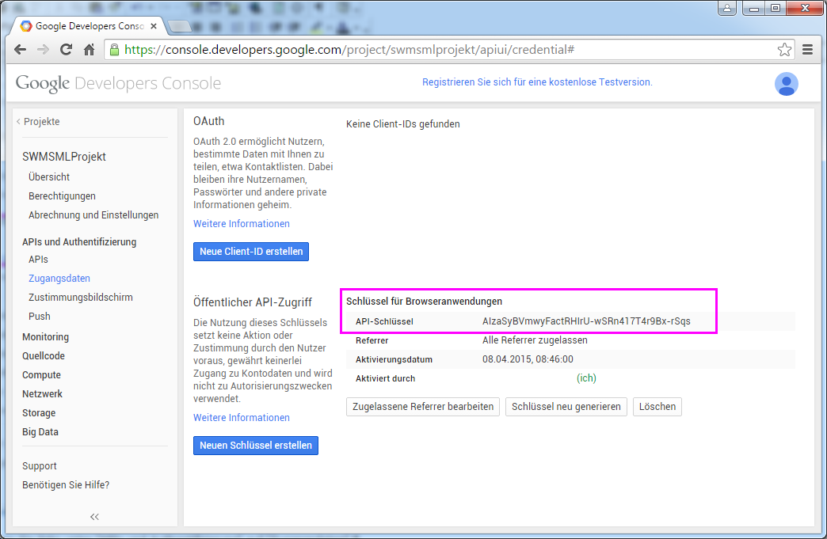Click Neue Client-ID erstellen button
This screenshot has height=539, width=827.
point(251,252)
